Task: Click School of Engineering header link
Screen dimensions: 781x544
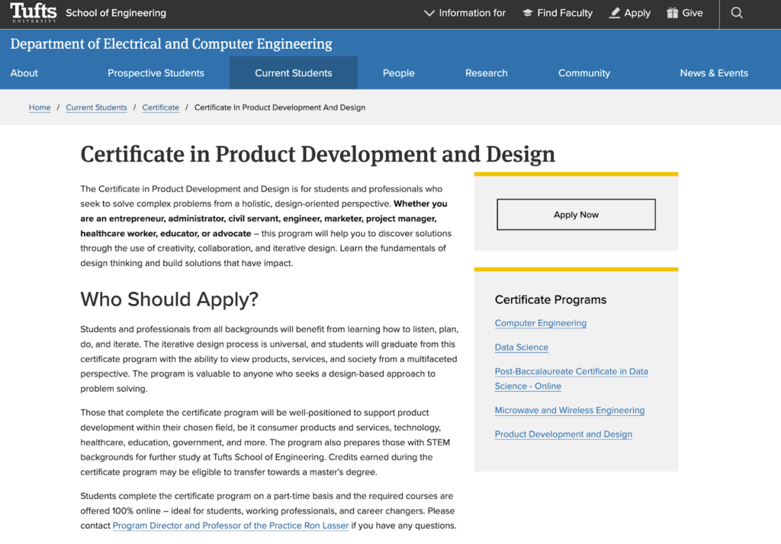Action: click(116, 13)
